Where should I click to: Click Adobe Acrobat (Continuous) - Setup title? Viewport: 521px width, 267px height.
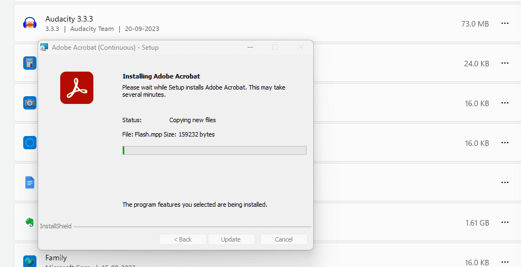(106, 48)
